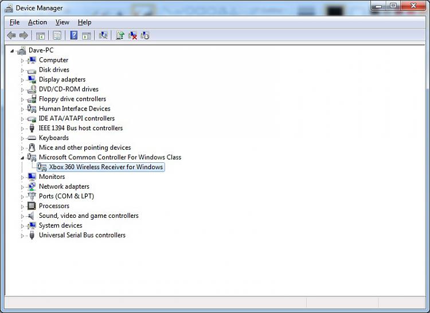Select 'Microsoft Common Controller For Windows Class' label
The height and width of the screenshot is (313, 430).
(x=110, y=157)
